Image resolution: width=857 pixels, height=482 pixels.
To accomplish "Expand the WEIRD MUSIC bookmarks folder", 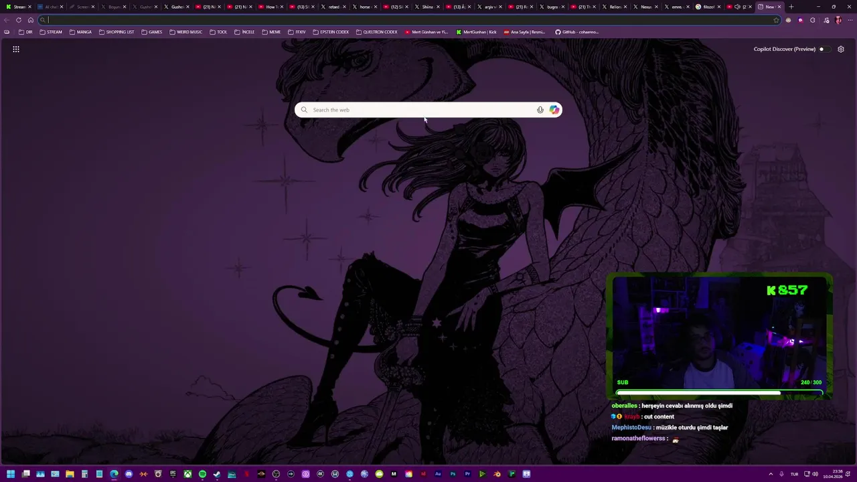I will [x=186, y=32].
